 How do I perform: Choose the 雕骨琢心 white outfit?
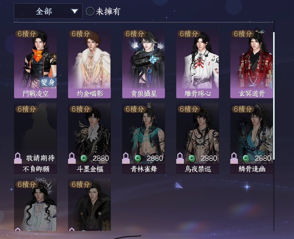(198, 64)
